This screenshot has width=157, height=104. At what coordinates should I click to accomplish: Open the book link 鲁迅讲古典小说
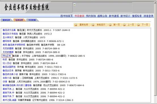[10, 74]
